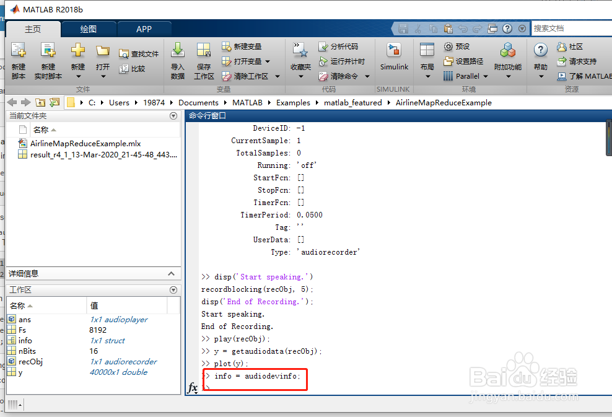Click New Variable (新建变量)
The height and width of the screenshot is (417, 612).
[242, 46]
